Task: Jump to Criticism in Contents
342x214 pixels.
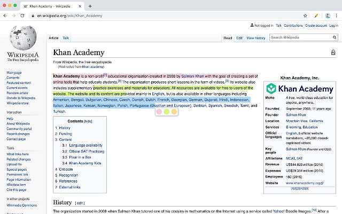Action: click(66, 169)
